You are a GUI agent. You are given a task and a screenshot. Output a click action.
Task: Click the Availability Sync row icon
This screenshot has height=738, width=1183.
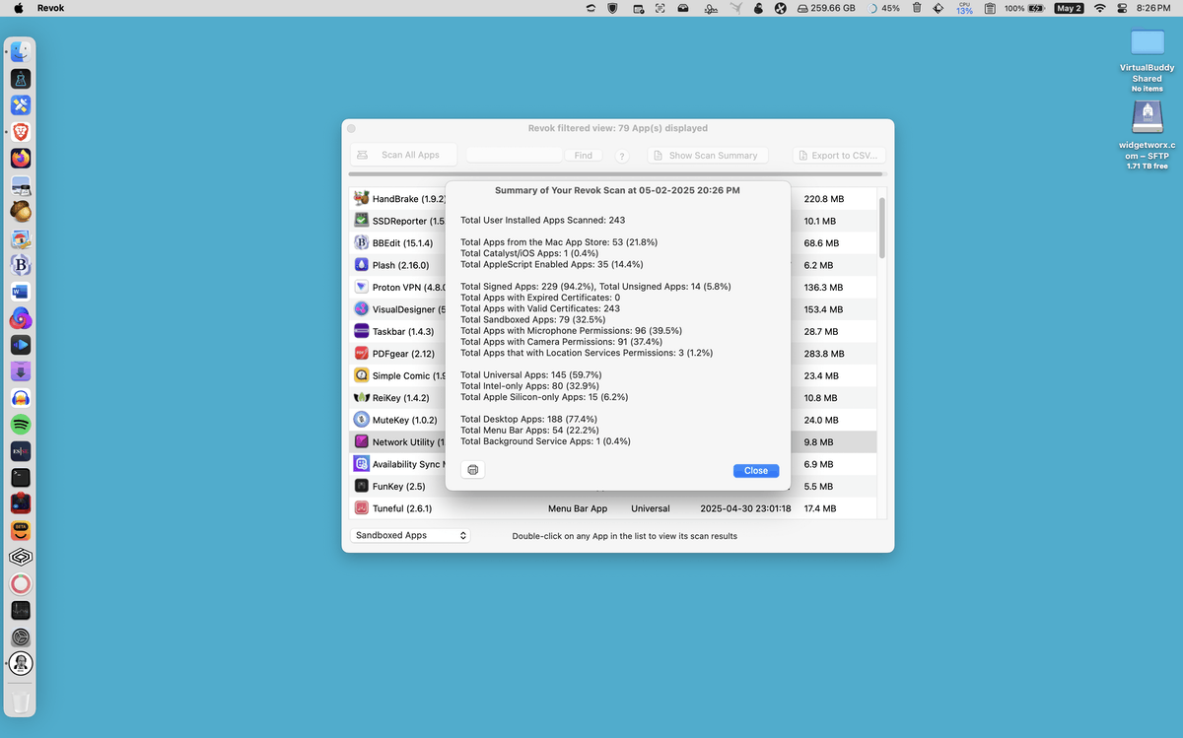pyautogui.click(x=362, y=464)
